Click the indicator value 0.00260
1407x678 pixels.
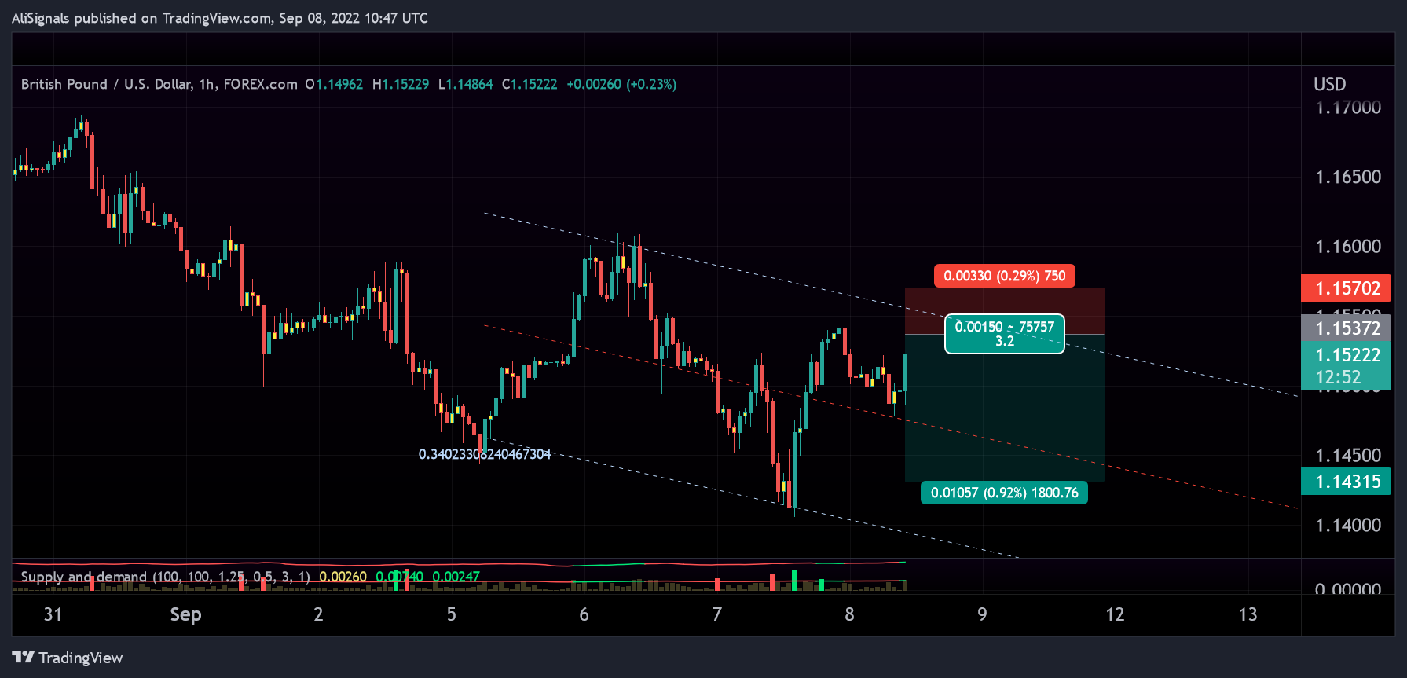pyautogui.click(x=343, y=577)
